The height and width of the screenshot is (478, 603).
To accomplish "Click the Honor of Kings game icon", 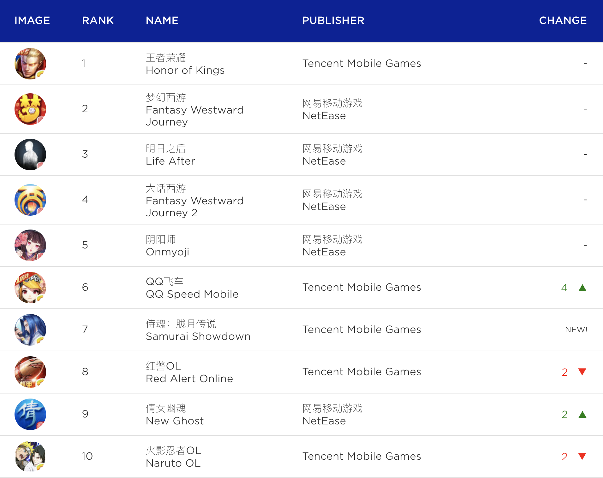I will (30, 64).
